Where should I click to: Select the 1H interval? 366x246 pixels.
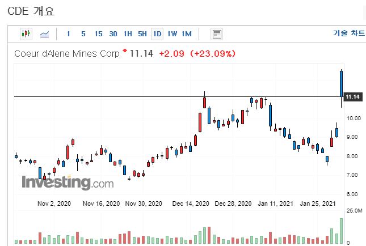(x=128, y=34)
